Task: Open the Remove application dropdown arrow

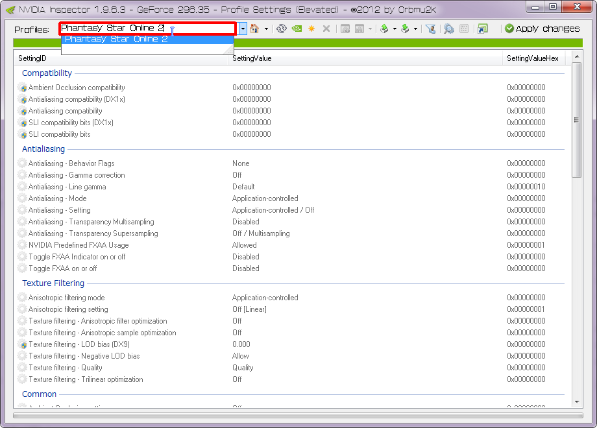Action: point(370,29)
